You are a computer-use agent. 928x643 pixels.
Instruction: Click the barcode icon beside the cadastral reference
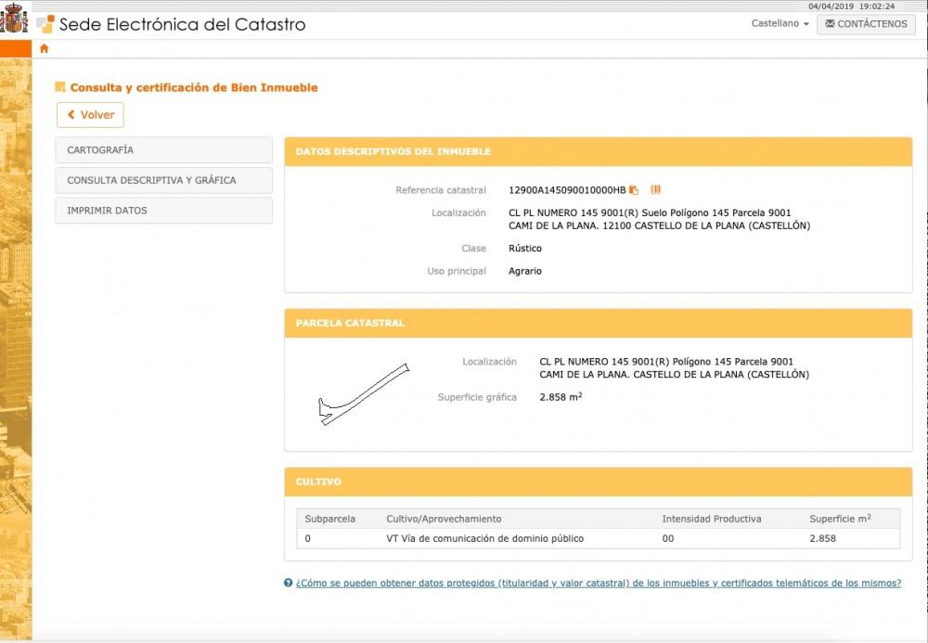point(654,189)
